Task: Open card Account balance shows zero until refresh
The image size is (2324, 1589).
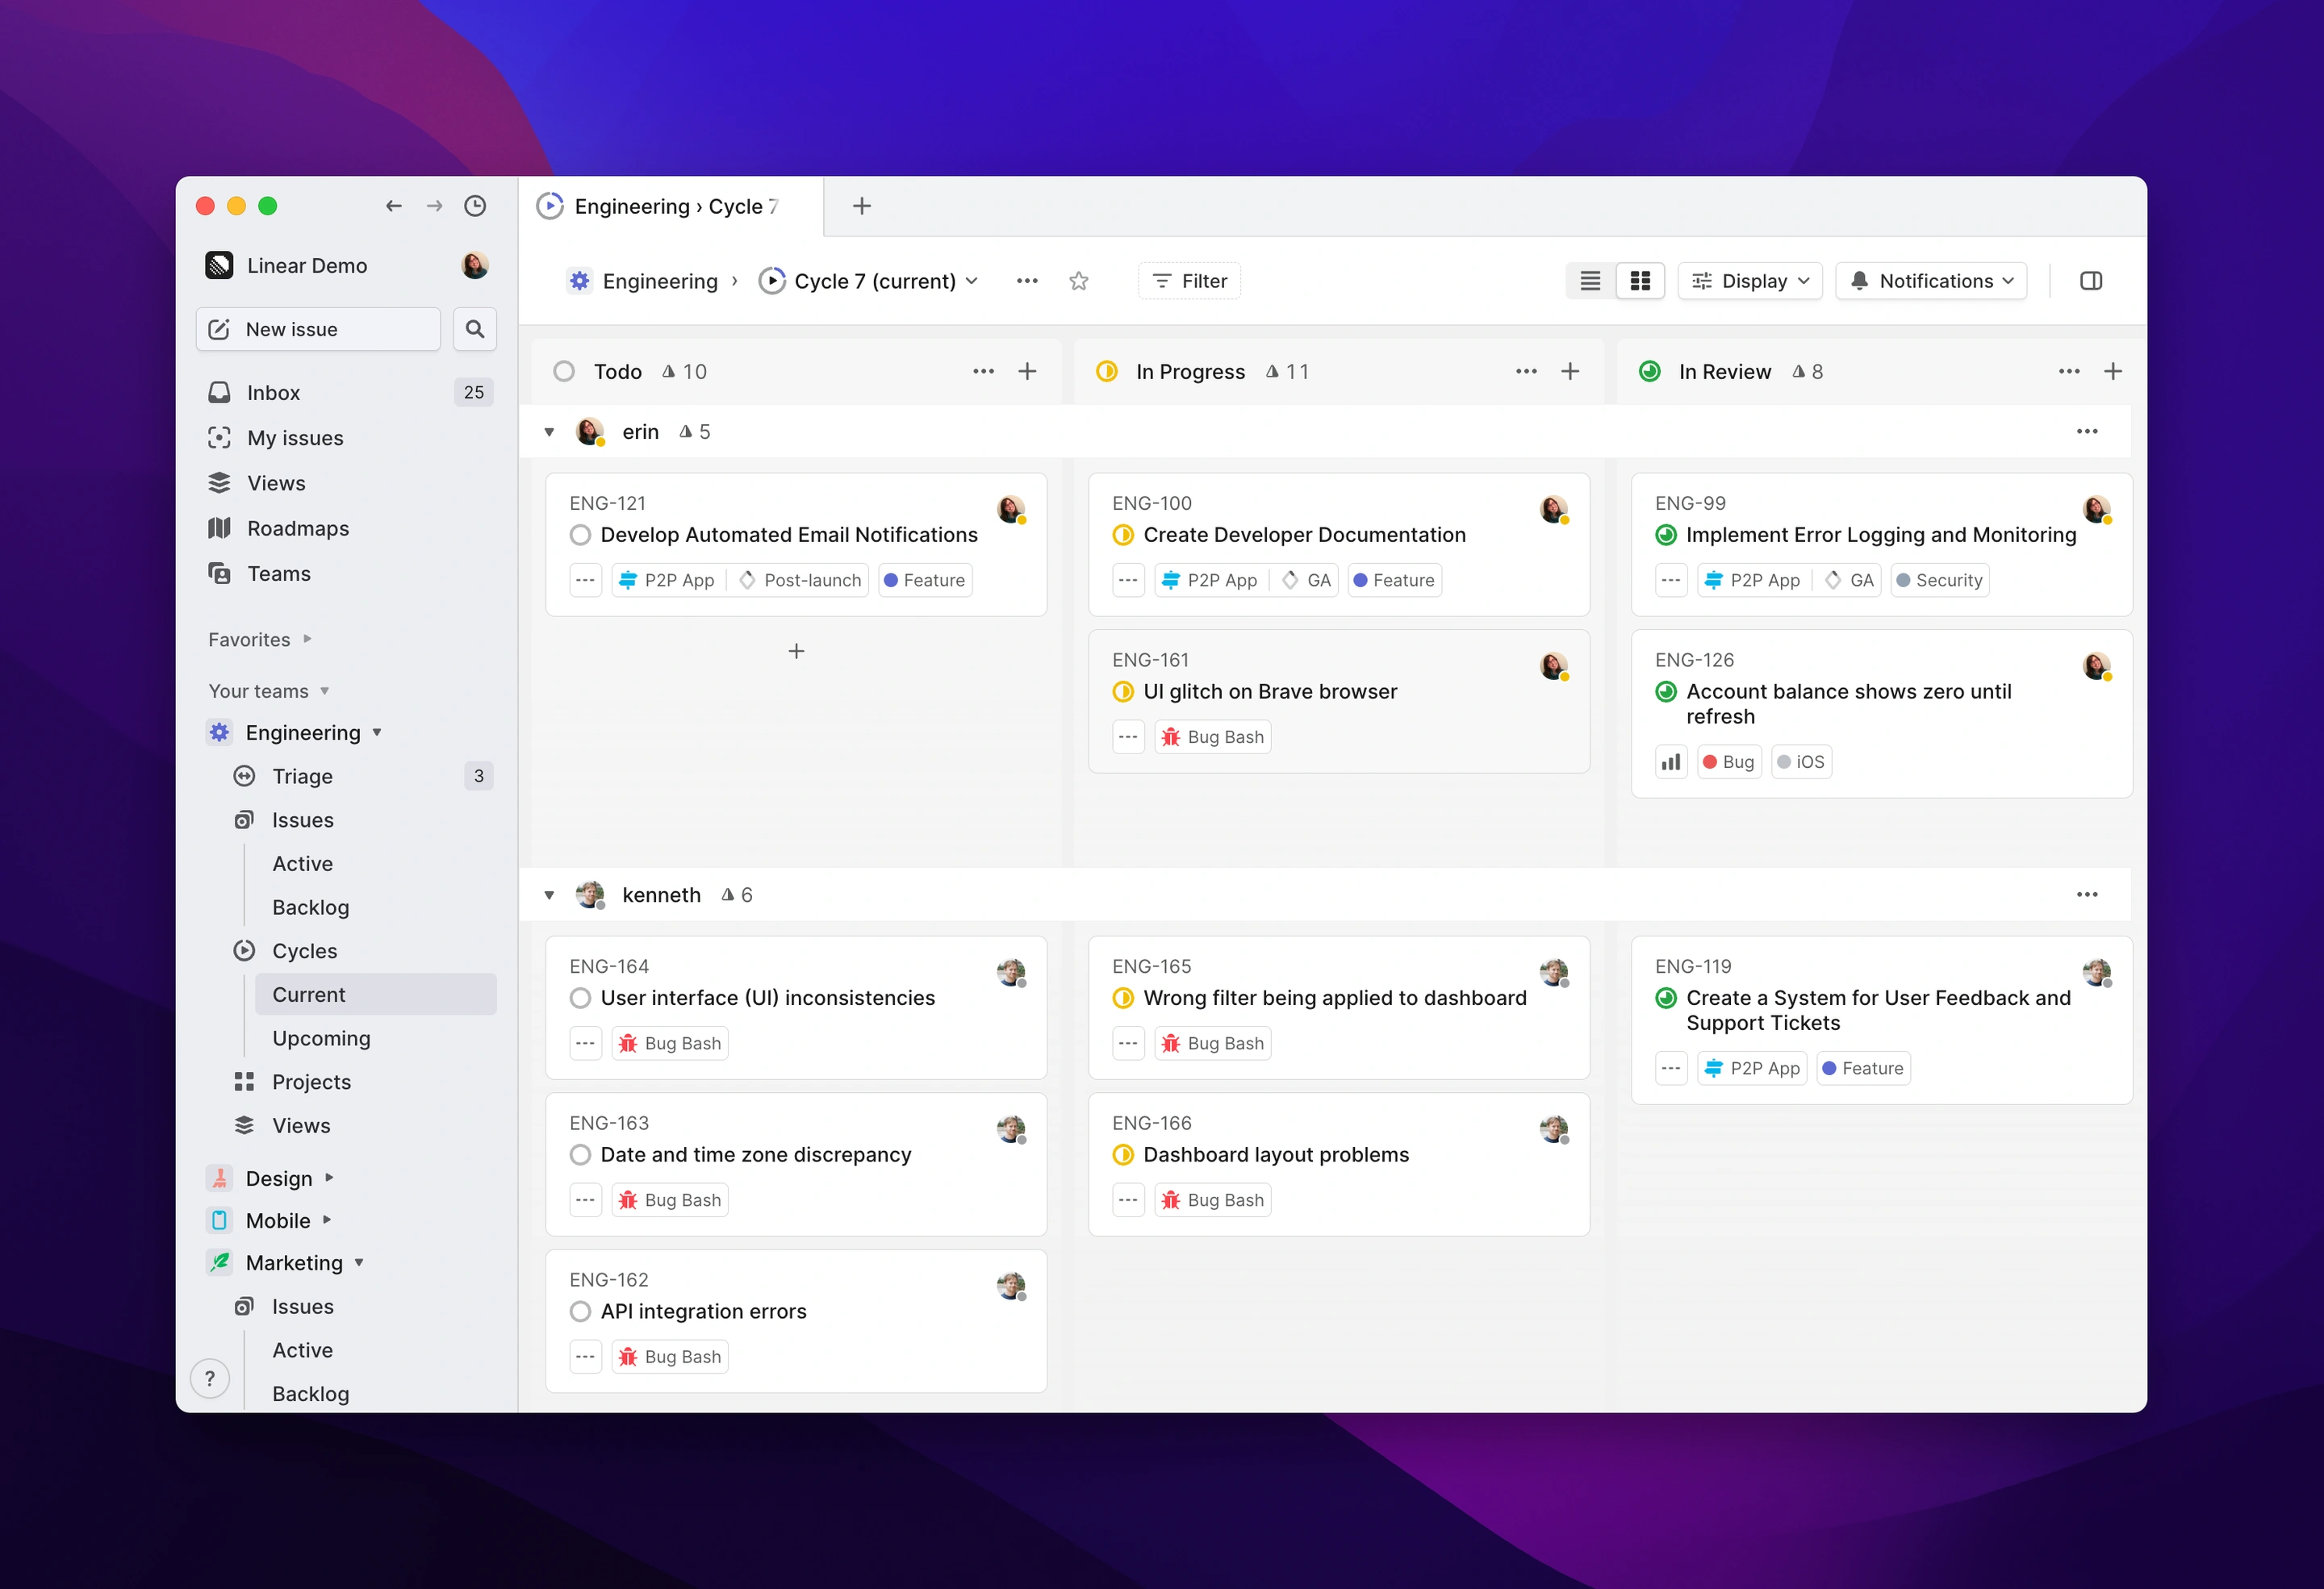Action: pos(1881,714)
